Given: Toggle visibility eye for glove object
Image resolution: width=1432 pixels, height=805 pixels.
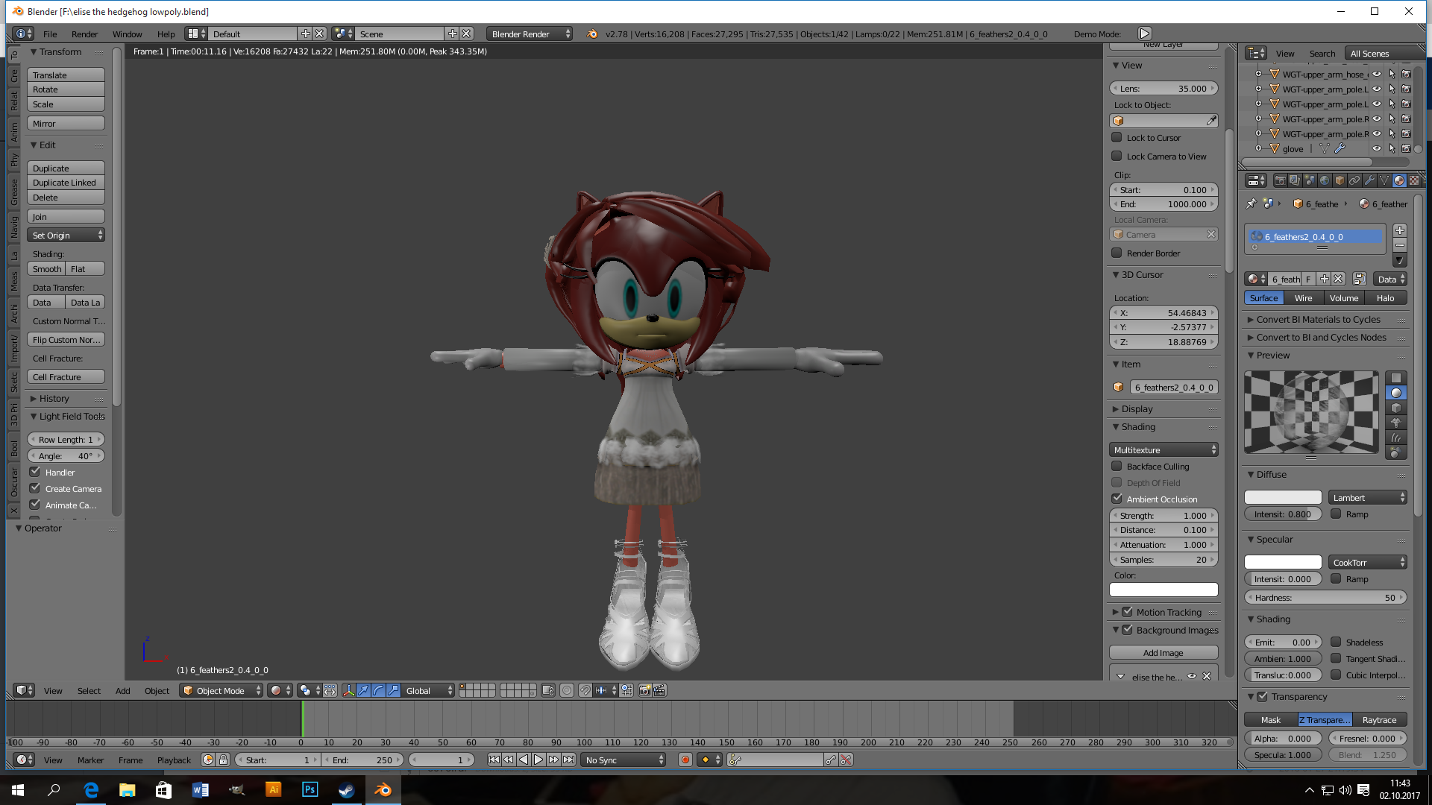Looking at the screenshot, I should 1377,148.
